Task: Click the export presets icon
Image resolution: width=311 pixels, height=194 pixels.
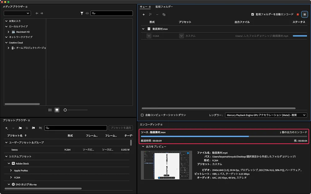Action: [x=40, y=128]
